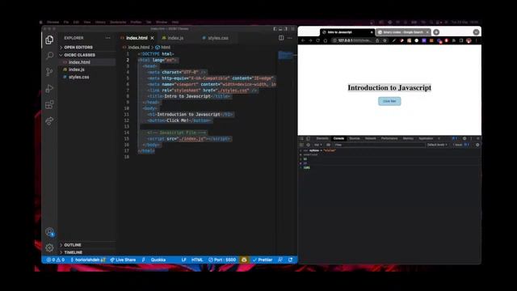The width and height of the screenshot is (517, 291).
Task: Click the Prettier status bar item
Action: [x=263, y=260]
